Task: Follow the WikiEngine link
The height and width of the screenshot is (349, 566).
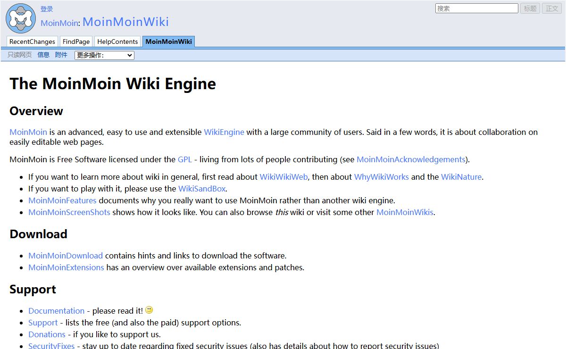Action: pyautogui.click(x=224, y=132)
